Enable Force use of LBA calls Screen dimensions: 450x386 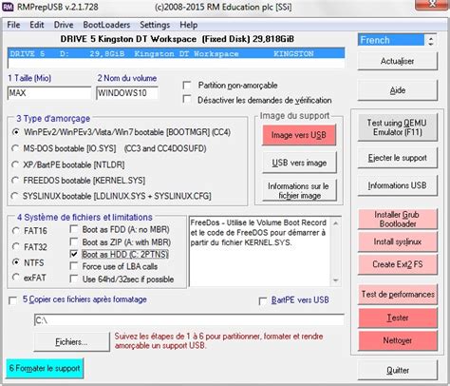coord(74,266)
